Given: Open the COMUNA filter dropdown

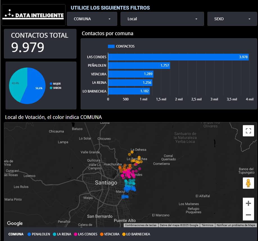Looking at the screenshot, I should click(92, 19).
